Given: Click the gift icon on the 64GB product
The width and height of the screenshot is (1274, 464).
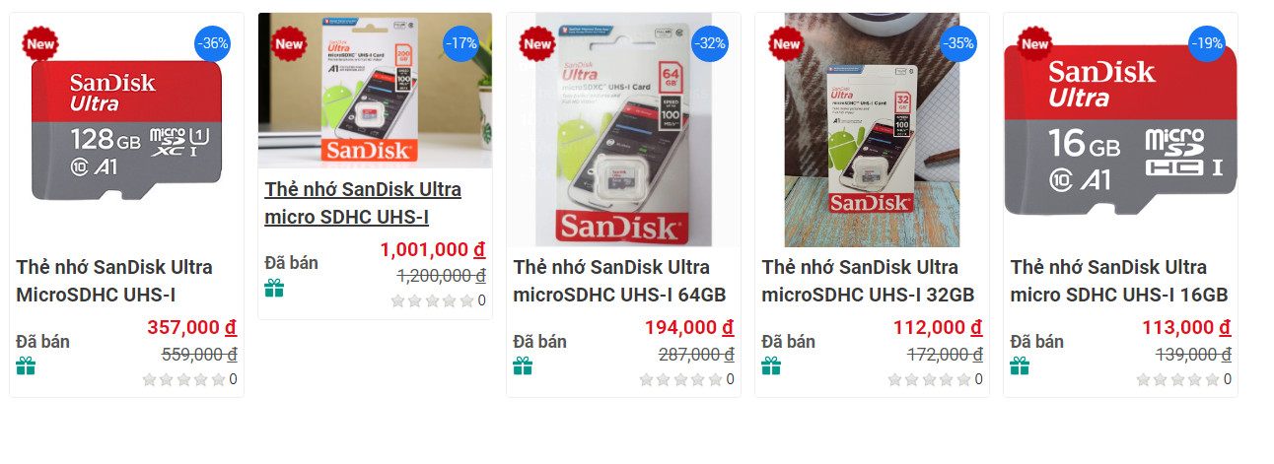Looking at the screenshot, I should (x=523, y=366).
